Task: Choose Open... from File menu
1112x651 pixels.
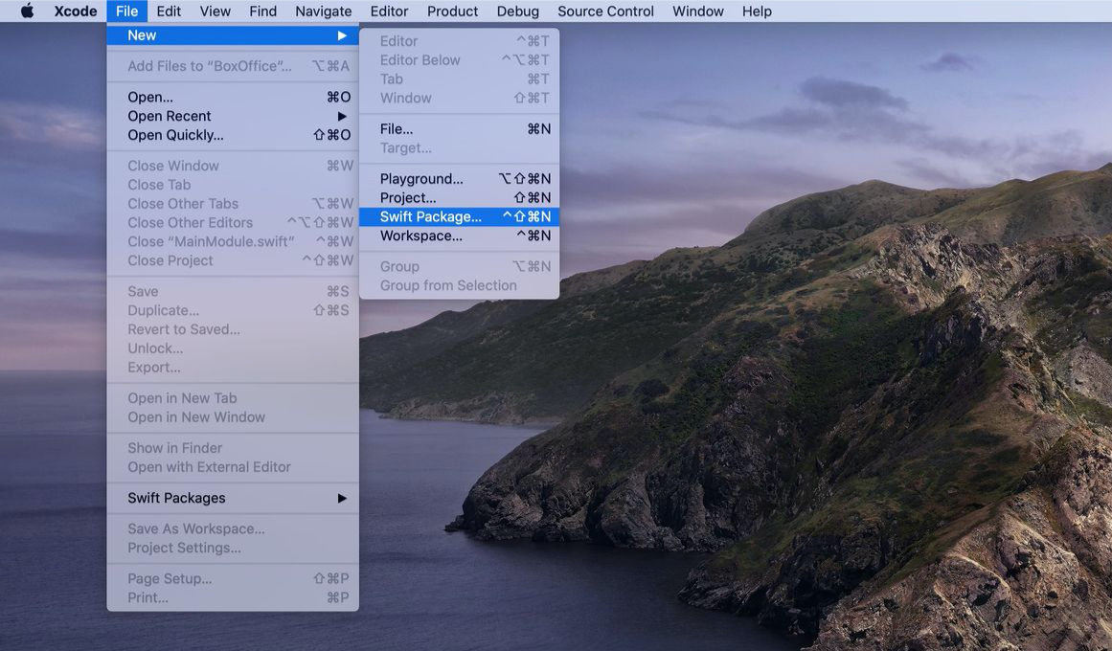Action: click(x=233, y=97)
